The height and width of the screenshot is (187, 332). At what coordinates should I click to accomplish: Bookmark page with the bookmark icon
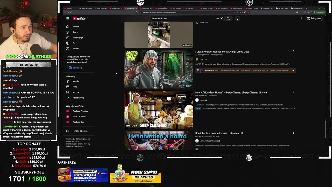click(137, 12)
